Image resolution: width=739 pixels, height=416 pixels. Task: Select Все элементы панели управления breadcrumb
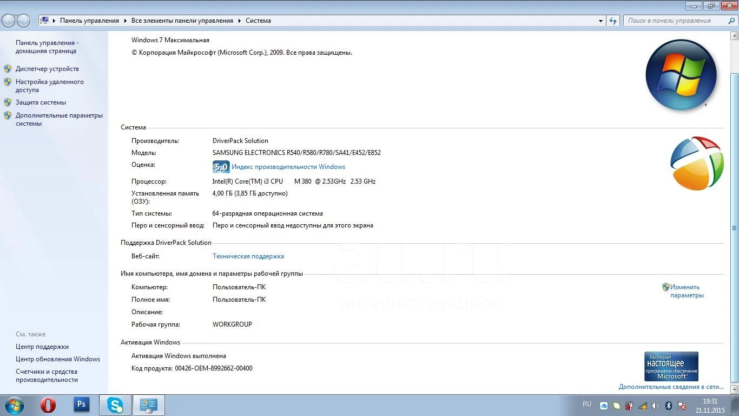pyautogui.click(x=182, y=21)
